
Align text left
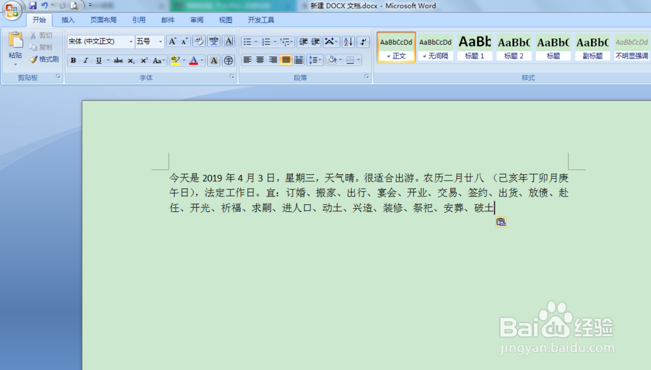[x=247, y=60]
